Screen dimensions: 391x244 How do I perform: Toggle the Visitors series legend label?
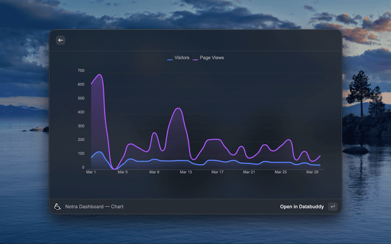click(x=181, y=58)
